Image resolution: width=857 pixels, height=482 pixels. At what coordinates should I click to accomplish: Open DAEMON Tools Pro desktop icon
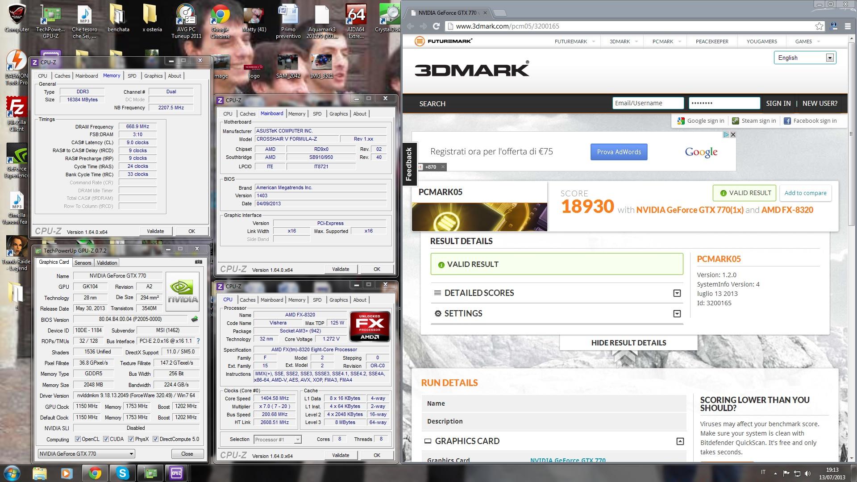coord(17,68)
